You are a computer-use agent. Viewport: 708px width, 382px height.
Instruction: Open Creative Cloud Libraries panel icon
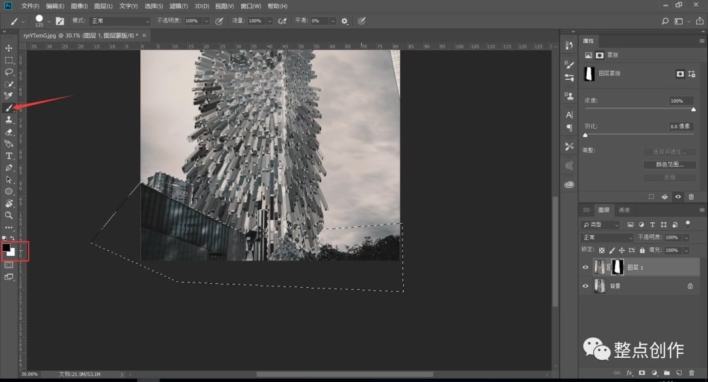click(569, 184)
